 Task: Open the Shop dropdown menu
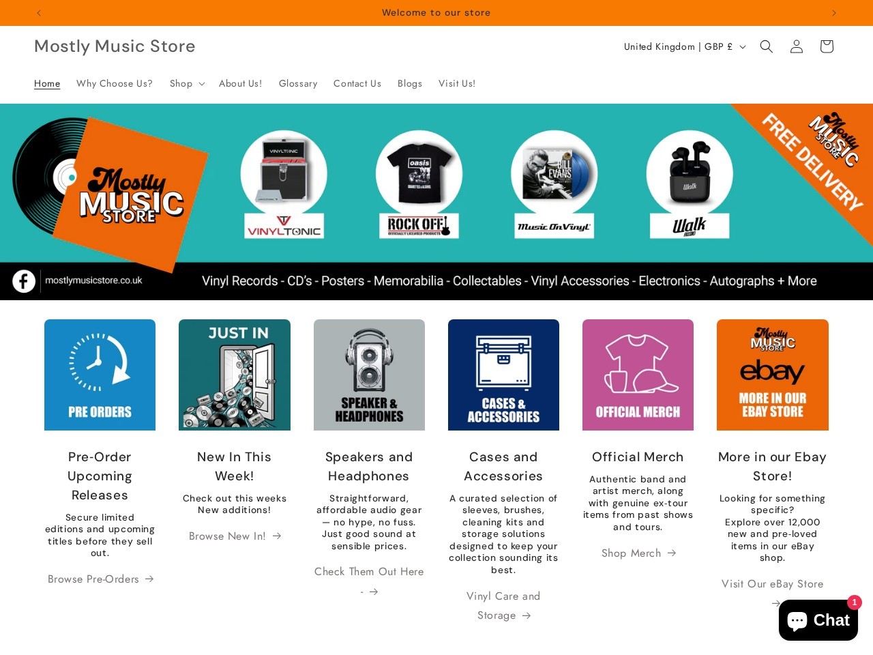186,83
